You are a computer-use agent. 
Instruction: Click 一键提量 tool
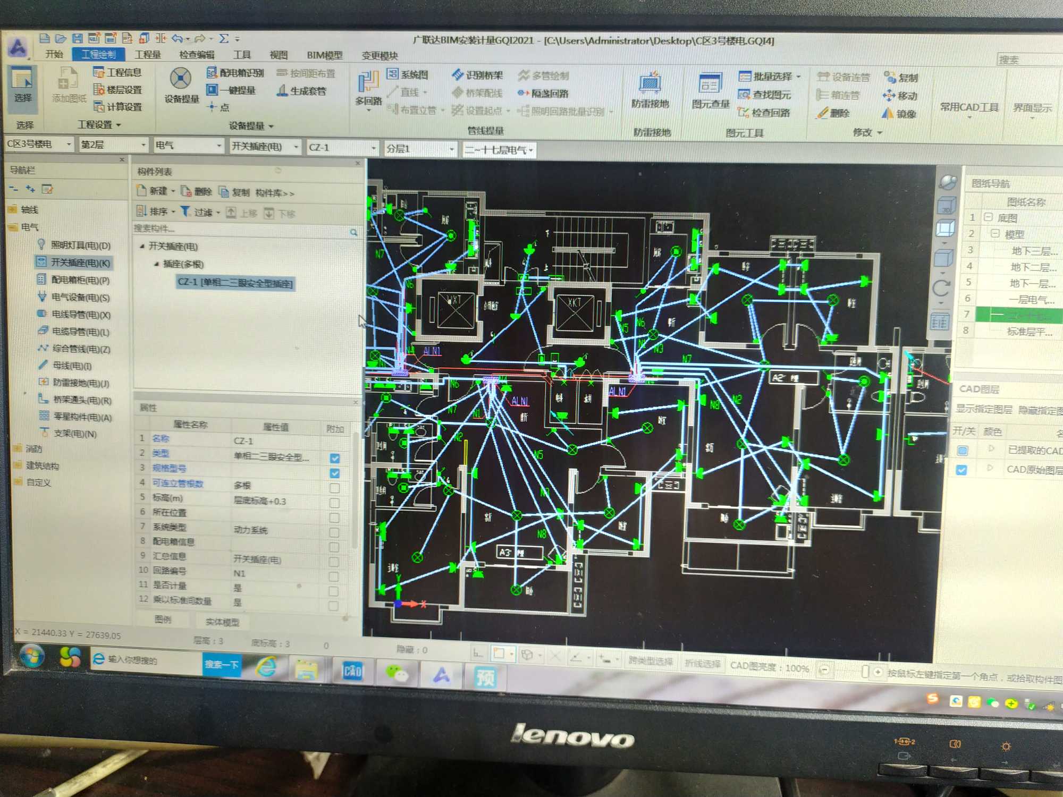(231, 90)
